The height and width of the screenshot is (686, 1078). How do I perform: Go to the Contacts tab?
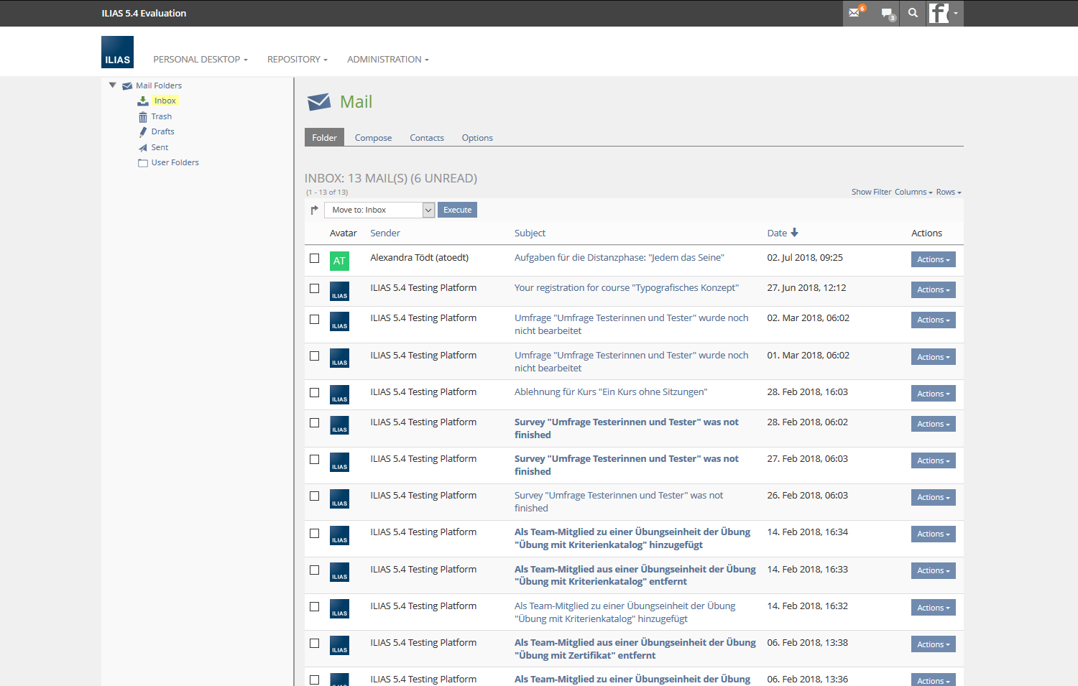(x=427, y=138)
